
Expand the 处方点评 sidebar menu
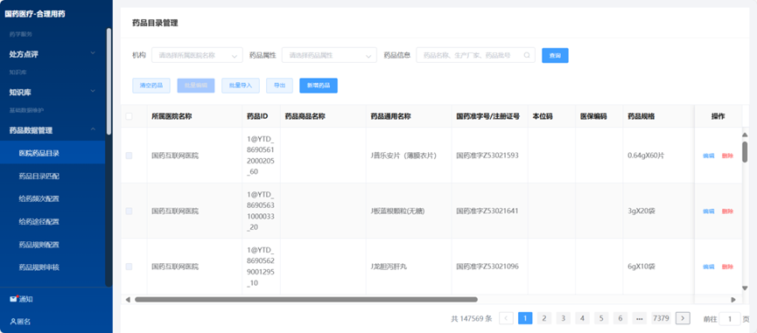(53, 54)
